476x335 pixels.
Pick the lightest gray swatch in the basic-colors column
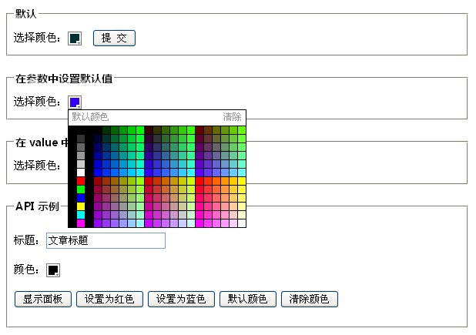(81, 165)
